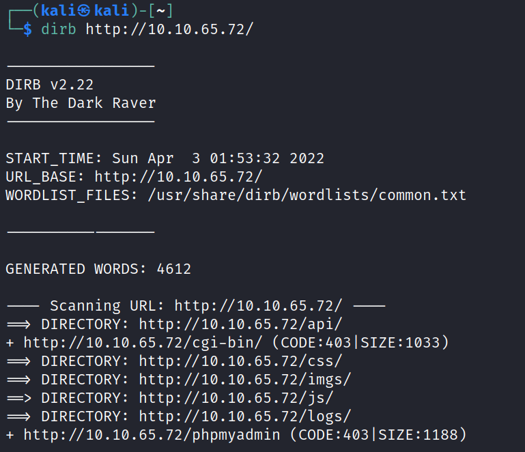The width and height of the screenshot is (525, 452).
Task: Click the css directory URL
Action: (240, 360)
